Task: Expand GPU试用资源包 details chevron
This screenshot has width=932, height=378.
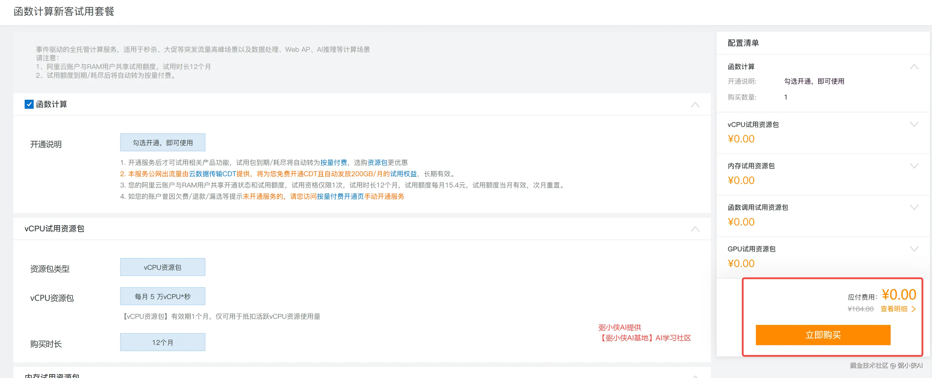Action: (x=914, y=249)
